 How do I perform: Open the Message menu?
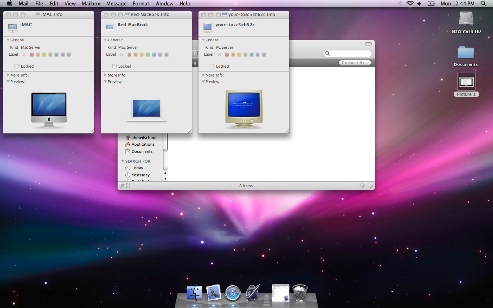[117, 3]
